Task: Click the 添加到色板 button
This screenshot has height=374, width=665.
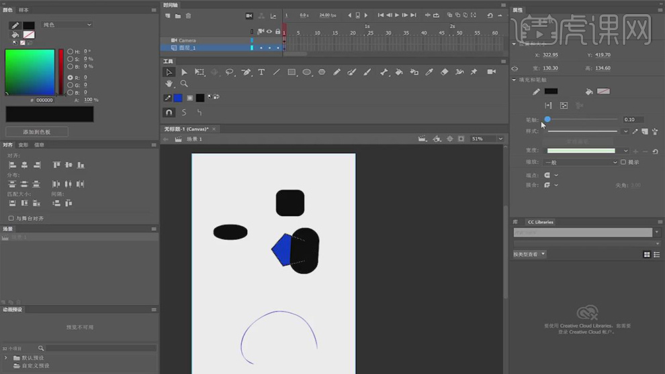Action: point(37,132)
